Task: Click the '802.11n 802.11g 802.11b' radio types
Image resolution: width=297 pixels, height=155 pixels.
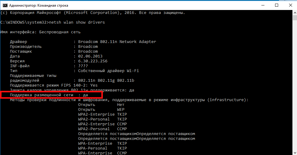Action: coord(106,81)
